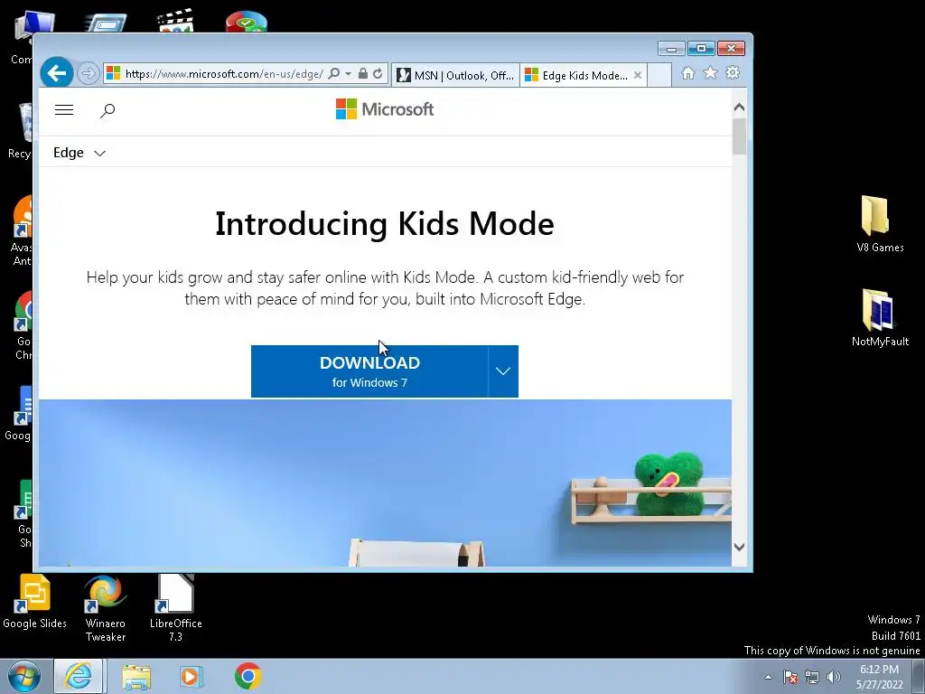
Task: Click the scrollbar up arrow
Action: click(x=739, y=108)
